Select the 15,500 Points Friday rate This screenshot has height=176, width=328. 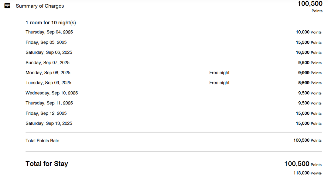309,42
